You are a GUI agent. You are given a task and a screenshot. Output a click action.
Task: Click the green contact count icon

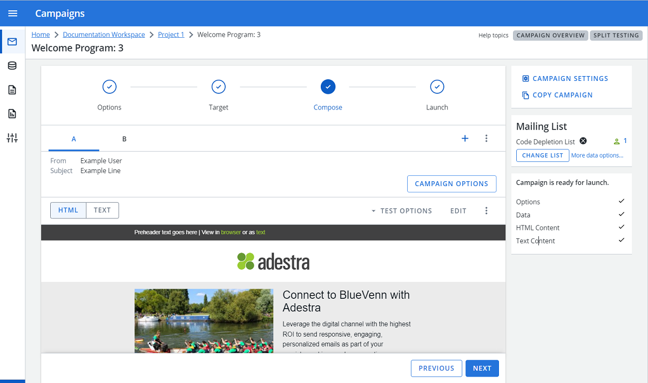(x=617, y=141)
